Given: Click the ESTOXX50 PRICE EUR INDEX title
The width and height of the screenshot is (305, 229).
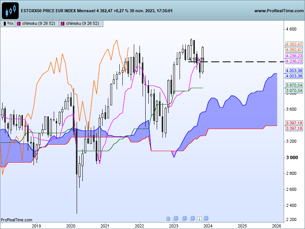Looking at the screenshot, I should pyautogui.click(x=48, y=11).
